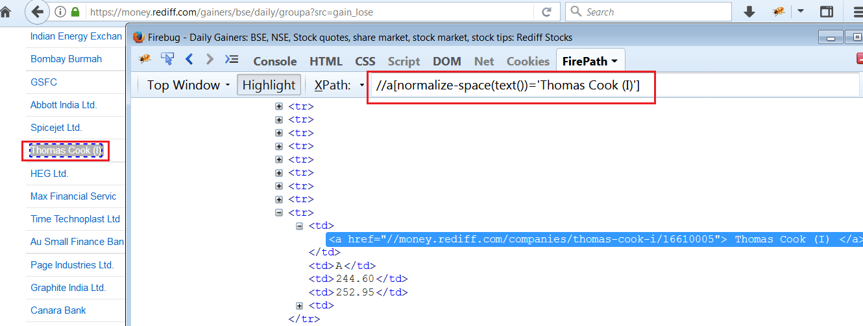863x326 pixels.
Task: Click the magnifier icon in the search box
Action: [576, 12]
